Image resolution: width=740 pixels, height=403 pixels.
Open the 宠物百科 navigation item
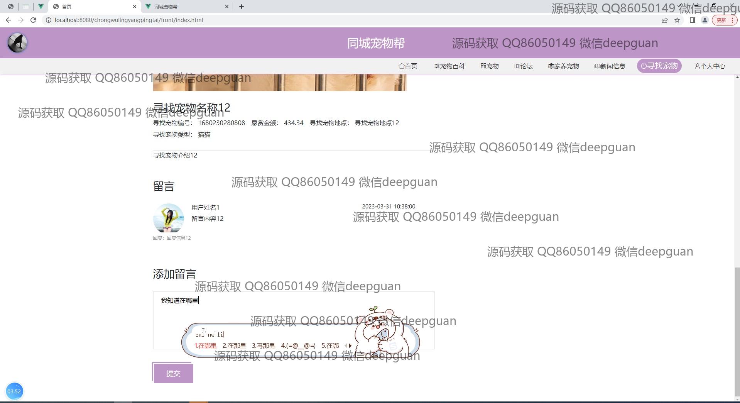[x=449, y=66]
